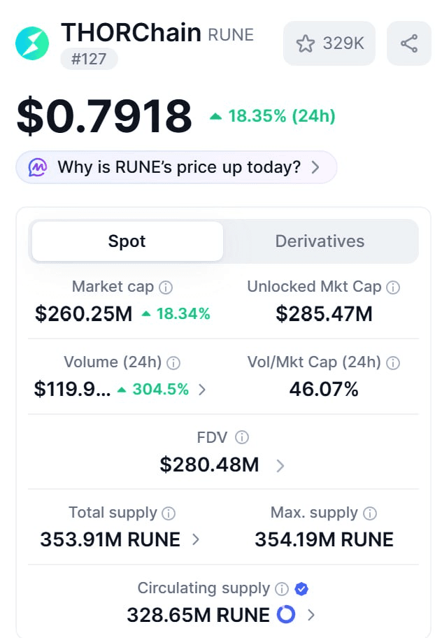Image resolution: width=435 pixels, height=638 pixels.
Task: Click the Vol/Mkt Cap (24h) info icon
Action: click(x=393, y=363)
